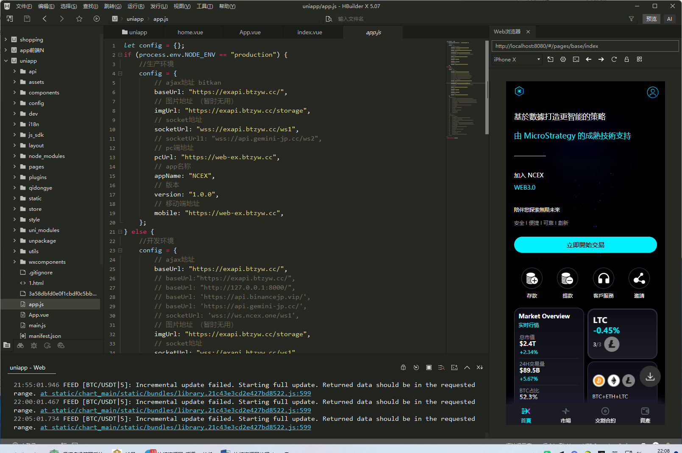
Task: Toggle the lock icon in Web browser toolbar
Action: click(627, 59)
